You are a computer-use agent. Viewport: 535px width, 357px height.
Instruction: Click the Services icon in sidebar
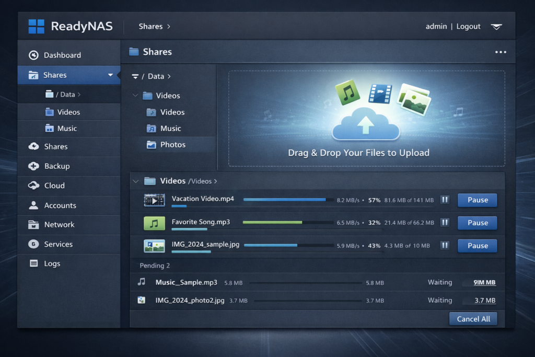click(x=34, y=244)
